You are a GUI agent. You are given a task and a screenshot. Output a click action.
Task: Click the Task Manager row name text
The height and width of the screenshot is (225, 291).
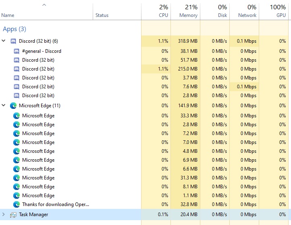click(33, 215)
